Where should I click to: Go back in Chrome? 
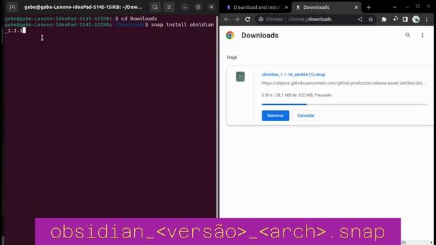[x=226, y=19]
